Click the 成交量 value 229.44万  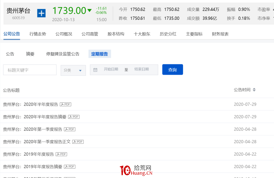211,9
